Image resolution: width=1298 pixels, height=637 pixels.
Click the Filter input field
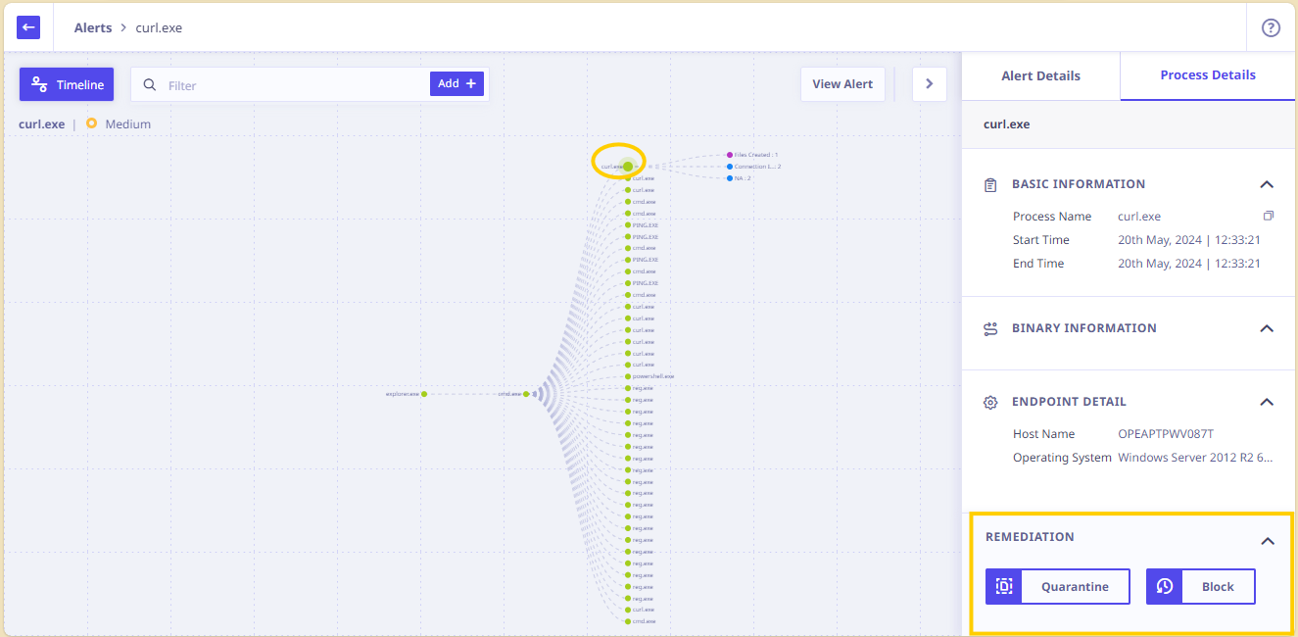[x=294, y=85]
